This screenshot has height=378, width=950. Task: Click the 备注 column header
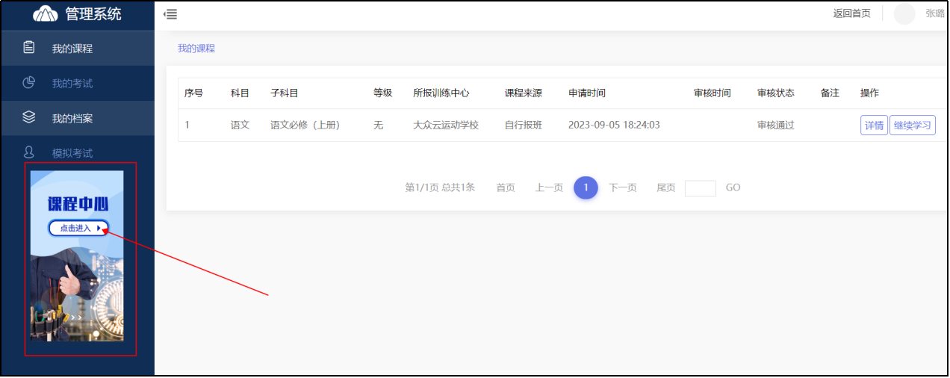click(830, 93)
